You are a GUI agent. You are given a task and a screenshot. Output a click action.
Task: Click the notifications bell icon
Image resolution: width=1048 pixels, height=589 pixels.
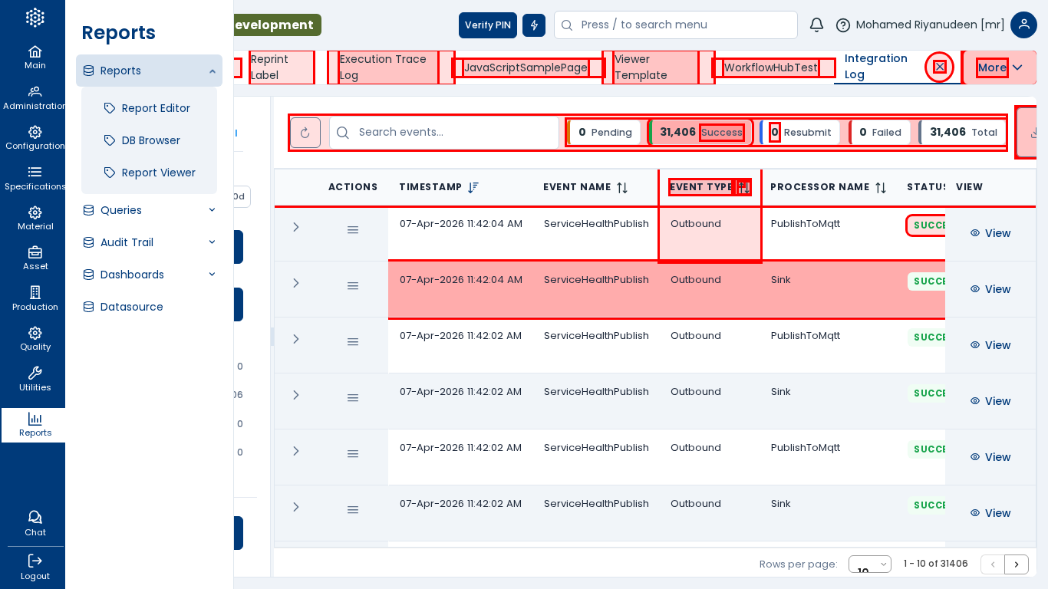pyautogui.click(x=816, y=25)
